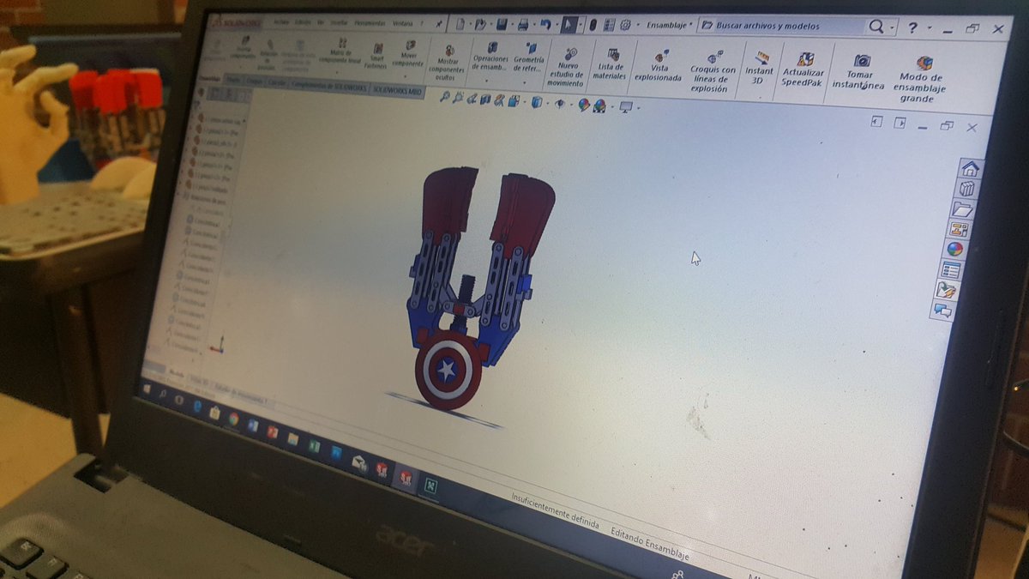Toggle Instant 3D mode
Screen dimensions: 1029x579
pyautogui.click(x=759, y=68)
